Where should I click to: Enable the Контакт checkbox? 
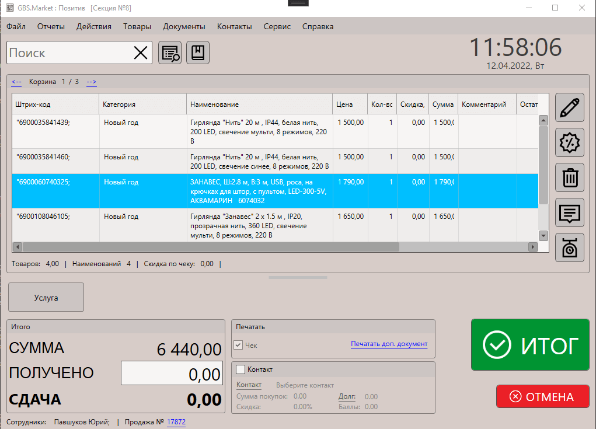click(240, 369)
